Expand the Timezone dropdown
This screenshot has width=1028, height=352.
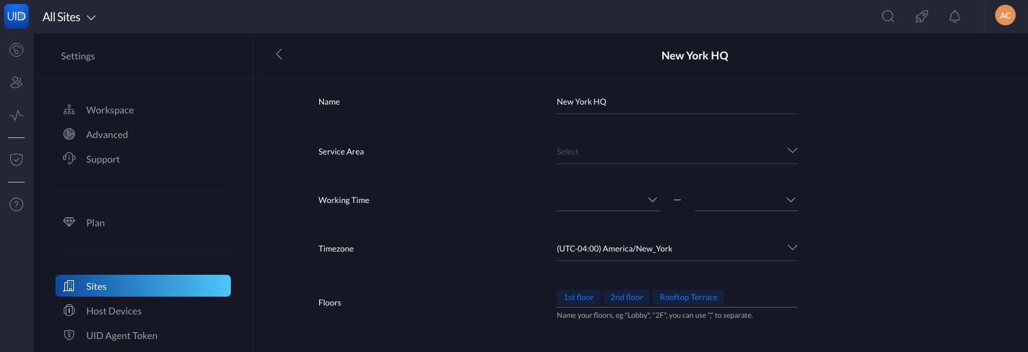677,249
